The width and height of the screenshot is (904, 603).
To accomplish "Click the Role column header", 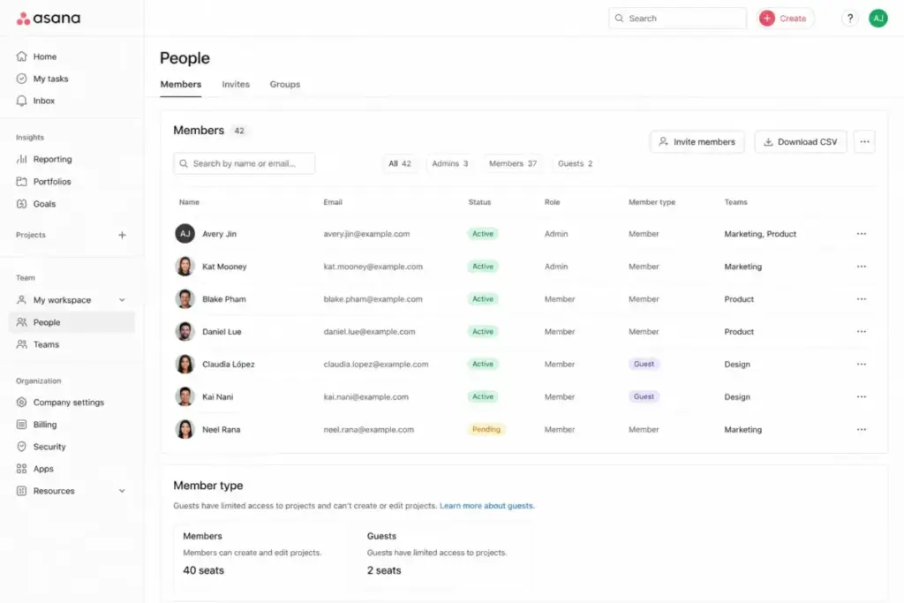I will [x=552, y=202].
